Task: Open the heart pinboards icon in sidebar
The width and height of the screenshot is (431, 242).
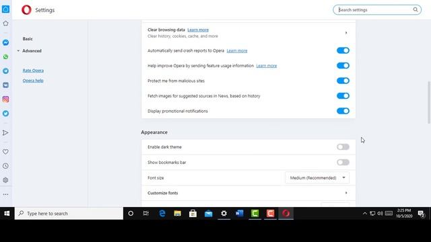Action: 5,152
